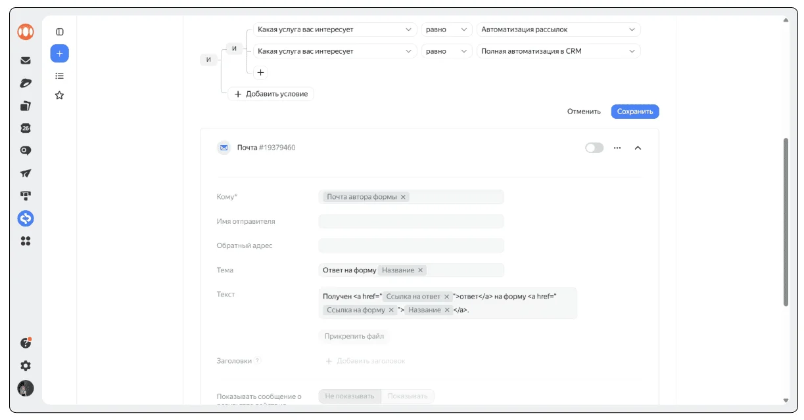Image resolution: width=804 pixels, height=420 pixels.
Task: Open Tracker service icon
Action: [x=26, y=196]
